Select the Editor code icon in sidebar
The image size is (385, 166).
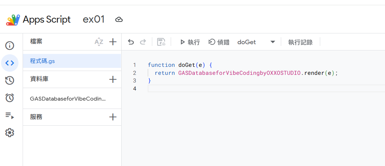click(10, 63)
